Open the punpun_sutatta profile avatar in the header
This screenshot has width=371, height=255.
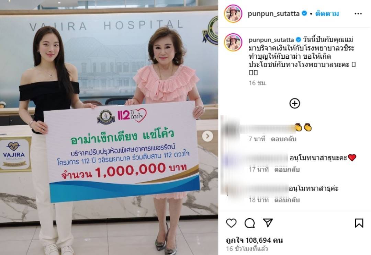point(233,14)
